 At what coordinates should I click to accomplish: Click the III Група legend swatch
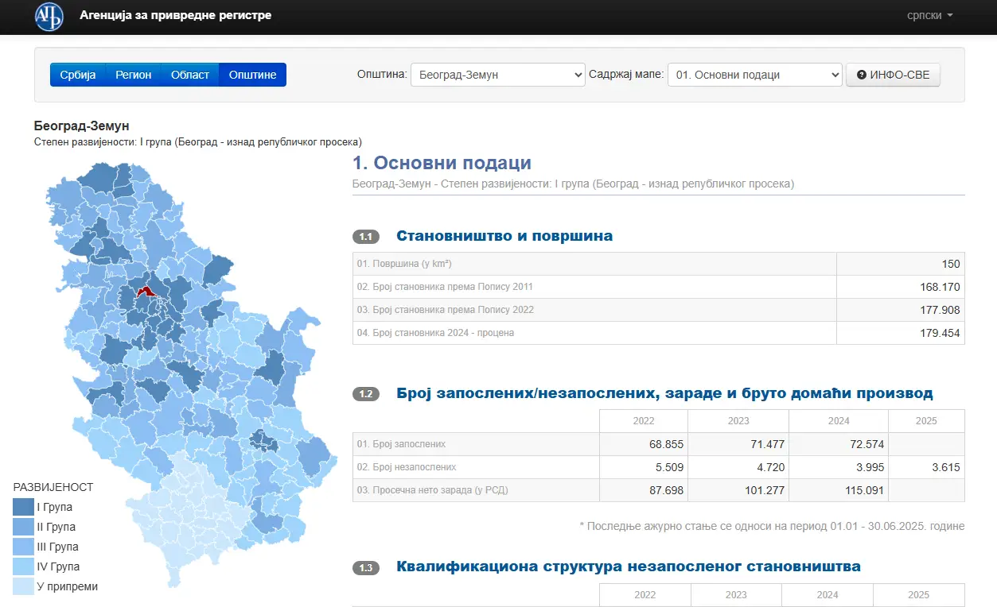click(23, 547)
